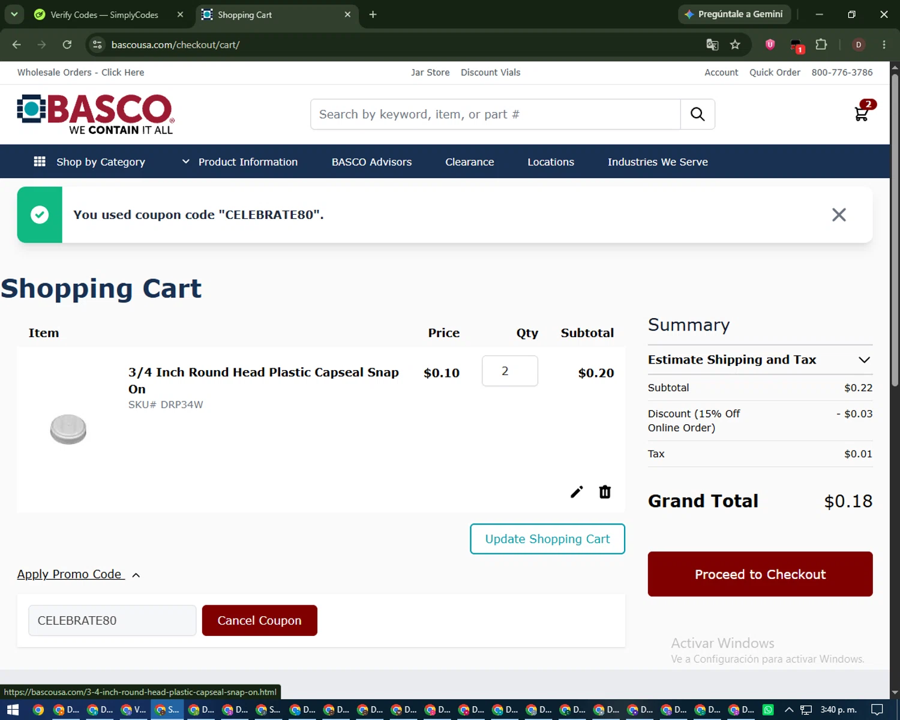Click the SKU# DRP34W text
900x720 pixels.
click(166, 405)
